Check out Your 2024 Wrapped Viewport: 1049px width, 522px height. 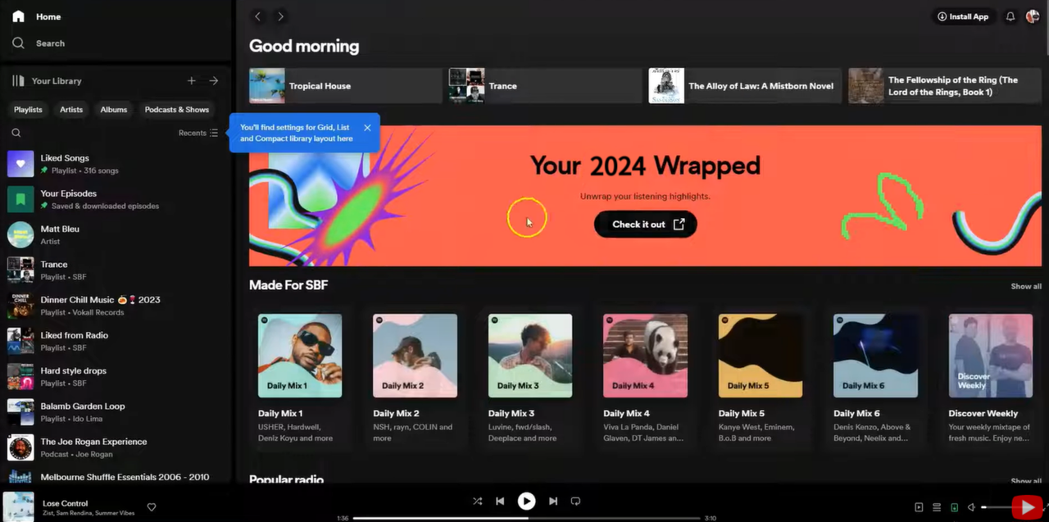[645, 224]
